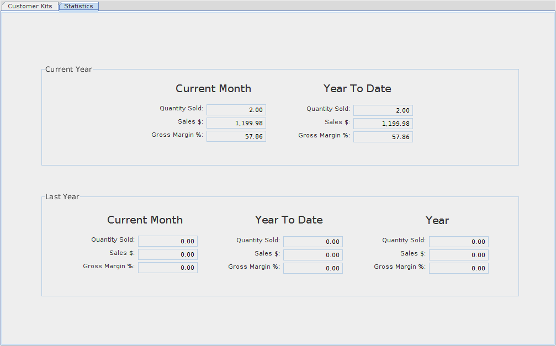Click Current Year's Current Month Sales $ field

pos(236,123)
